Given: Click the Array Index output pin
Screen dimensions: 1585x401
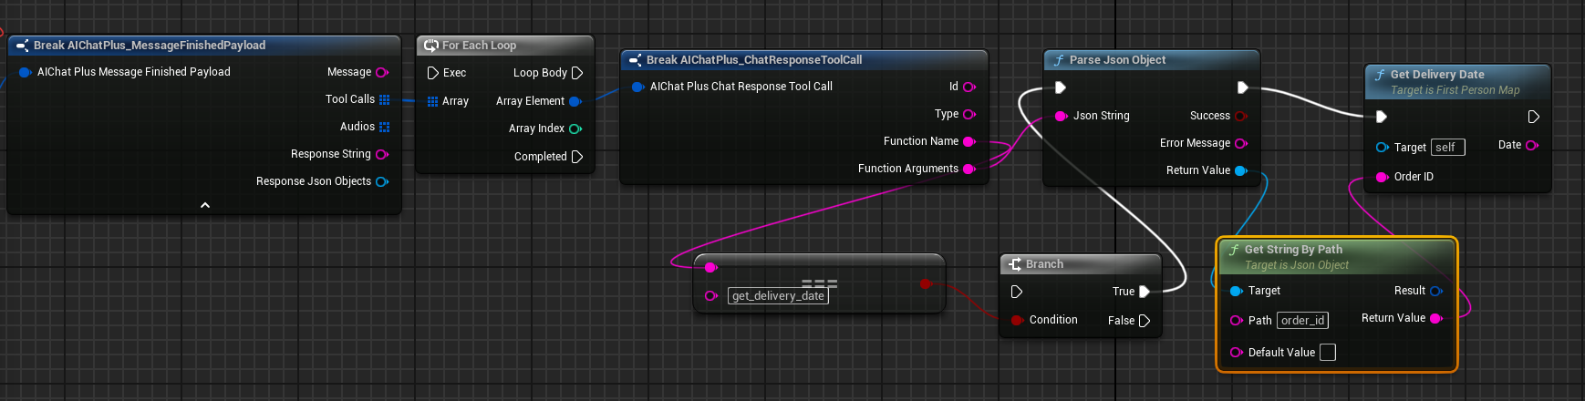Looking at the screenshot, I should [575, 129].
